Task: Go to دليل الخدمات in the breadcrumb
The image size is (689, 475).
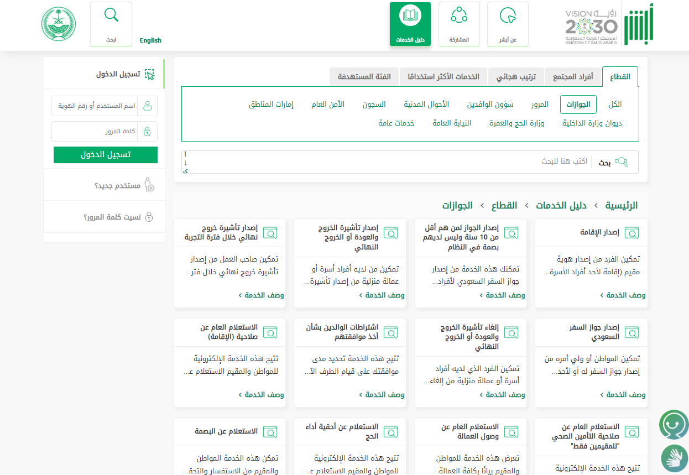Action: [561, 205]
